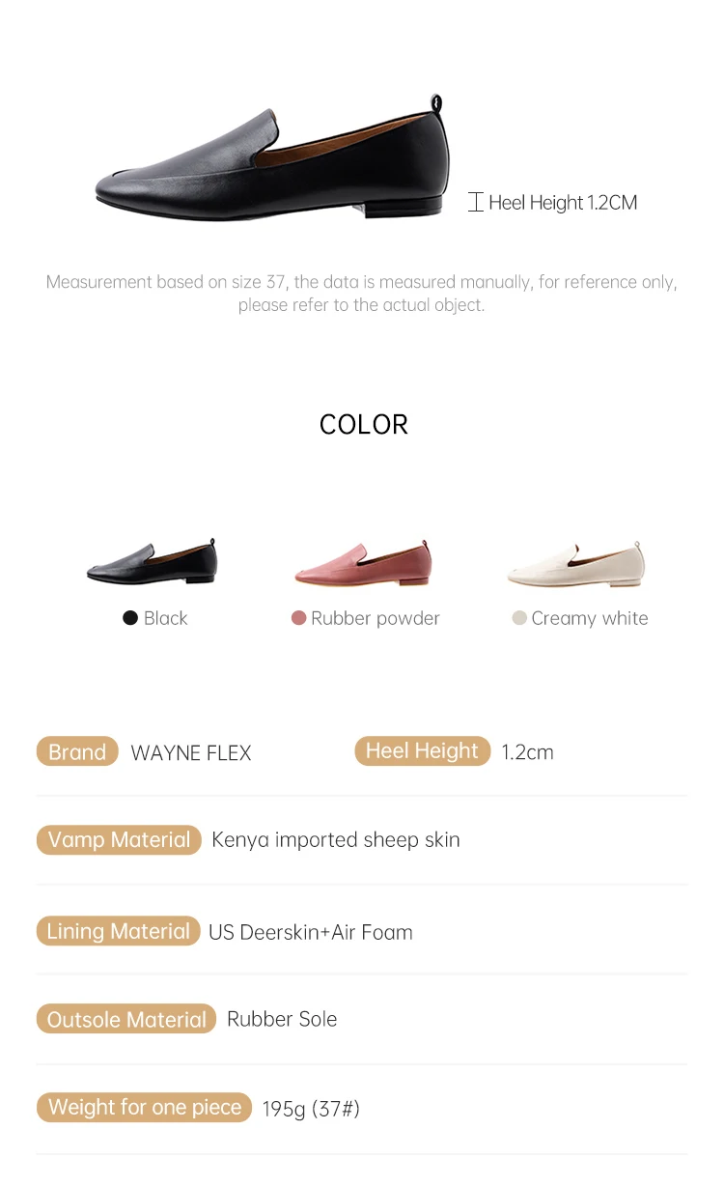Click the Creamy white color name
Image resolution: width=724 pixels, height=1186 pixels.
[x=590, y=618]
